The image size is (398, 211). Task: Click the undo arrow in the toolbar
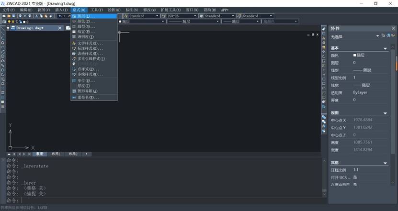[x=60, y=16]
